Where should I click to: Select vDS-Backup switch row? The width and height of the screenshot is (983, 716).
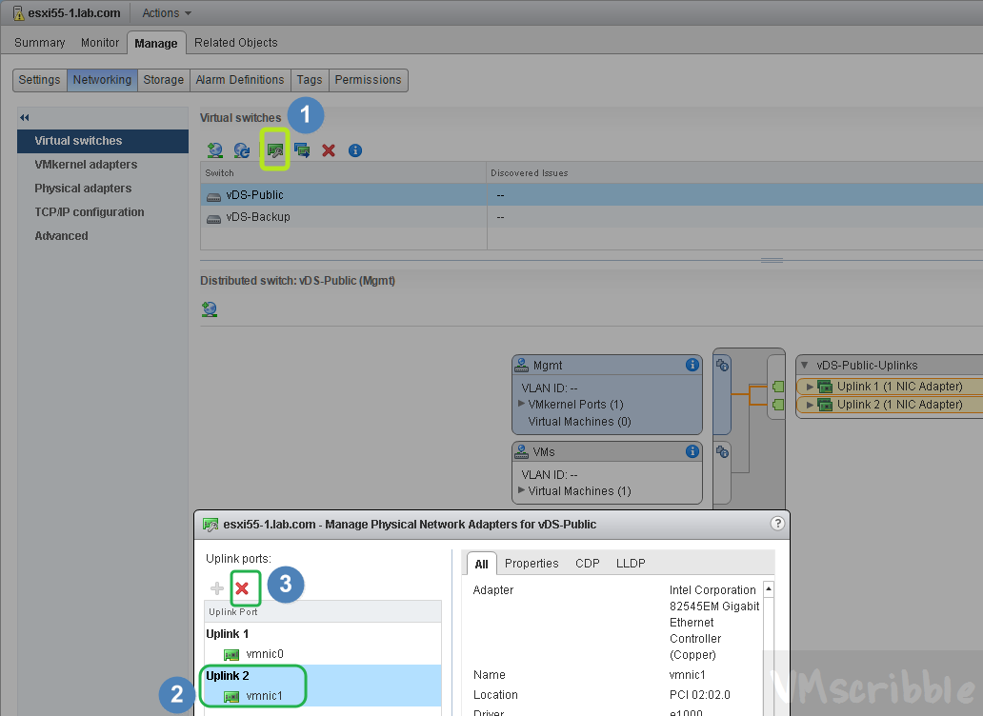coord(258,217)
